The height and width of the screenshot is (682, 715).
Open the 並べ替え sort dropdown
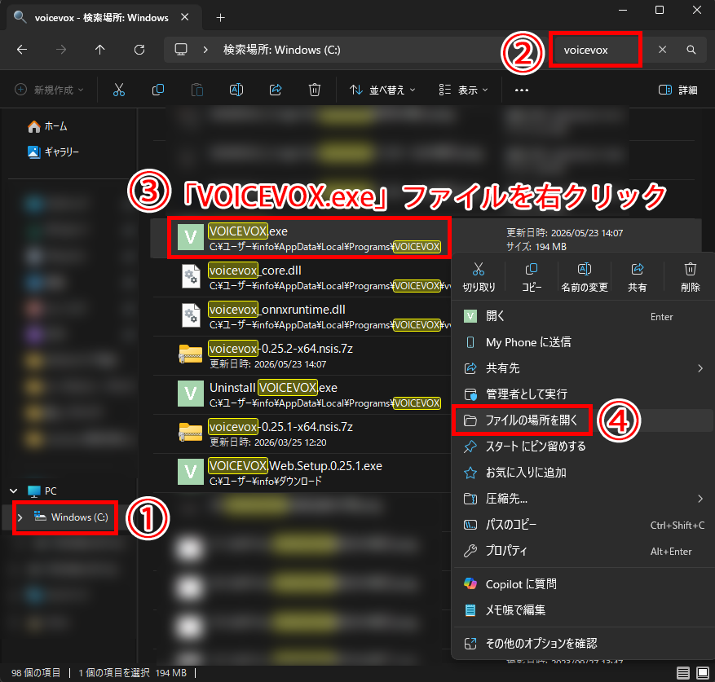(382, 90)
